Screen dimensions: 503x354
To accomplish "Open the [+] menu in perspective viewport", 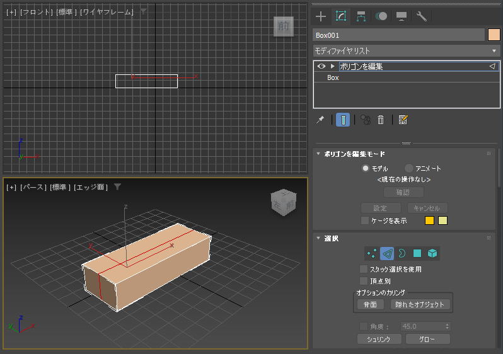I will pos(11,187).
